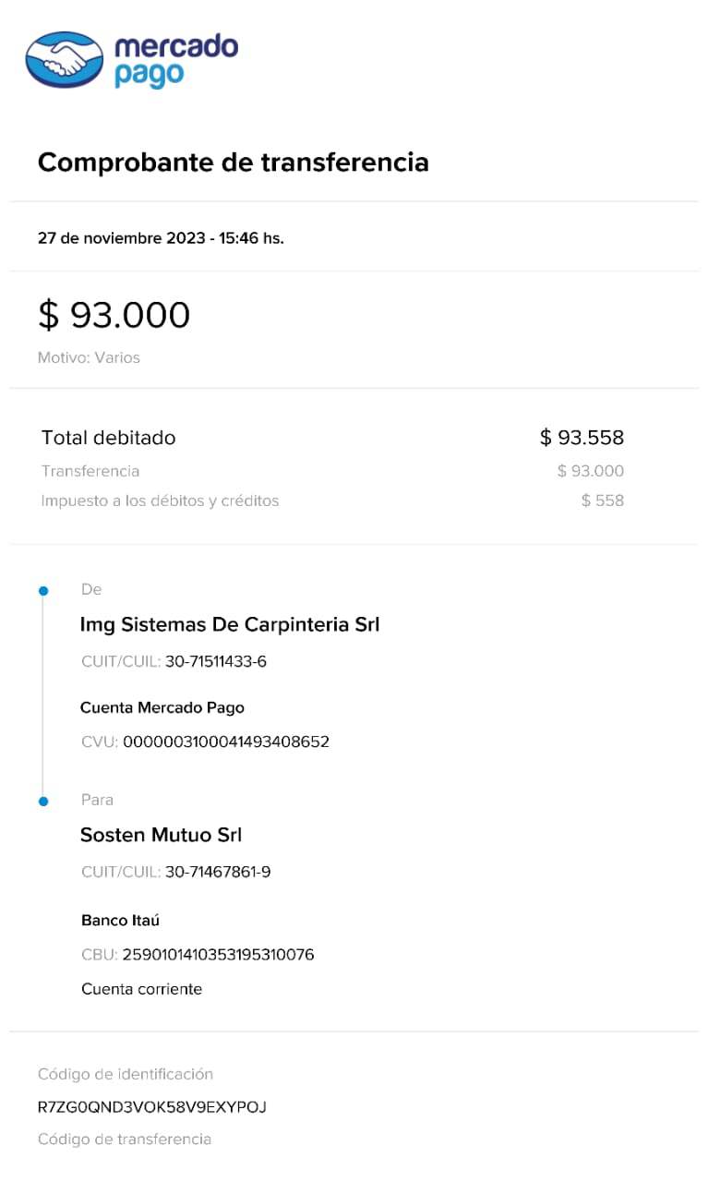
Task: Click the large $ 93.000 amount
Action: (x=114, y=315)
